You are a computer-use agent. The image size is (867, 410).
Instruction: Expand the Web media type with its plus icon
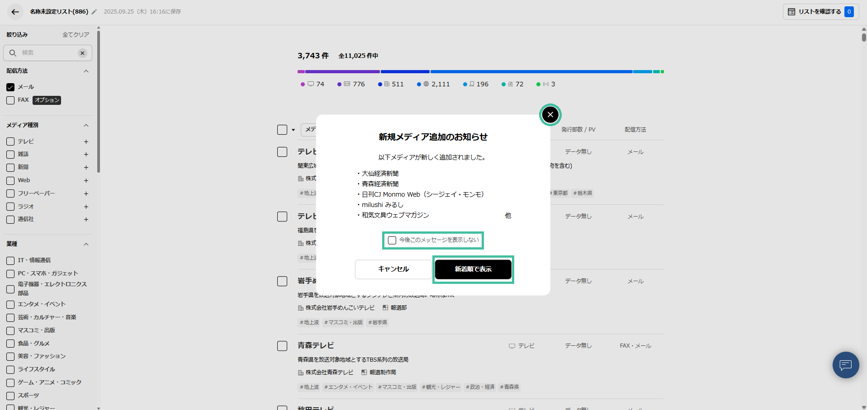[x=86, y=180]
